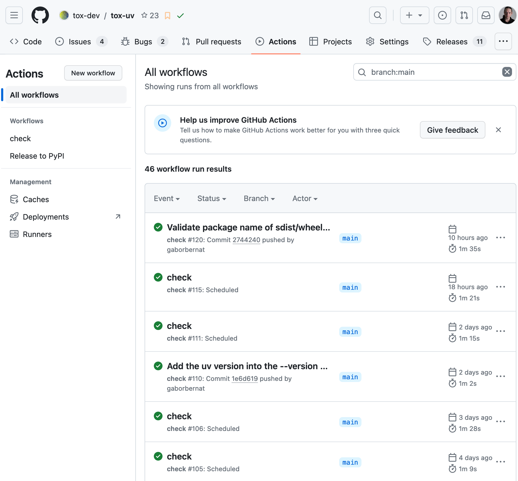The width and height of the screenshot is (518, 481).
Task: Open the create new plus dropdown
Action: pyautogui.click(x=414, y=15)
